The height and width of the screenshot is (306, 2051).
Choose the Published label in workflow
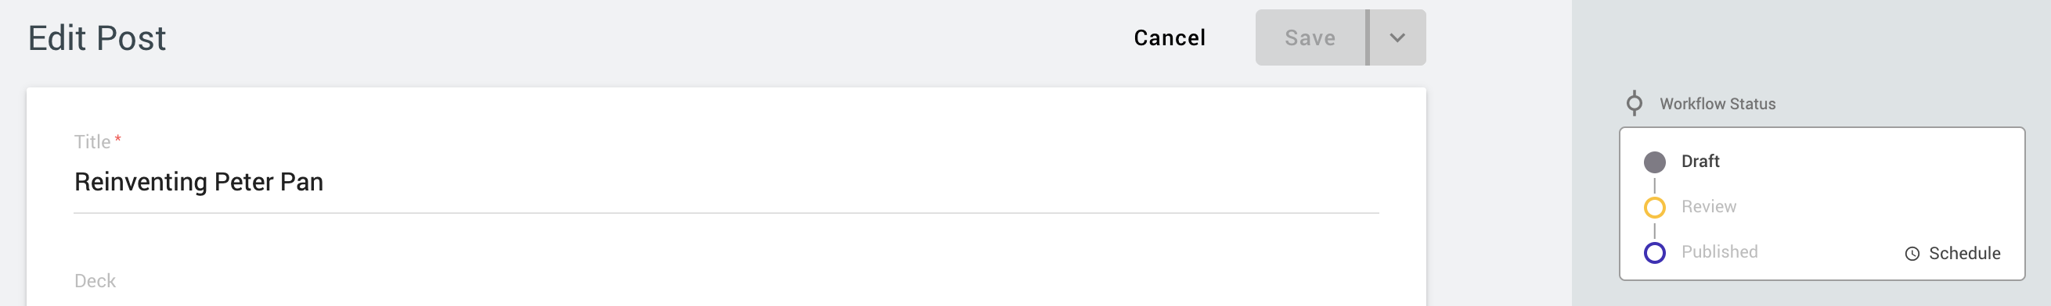(1719, 252)
